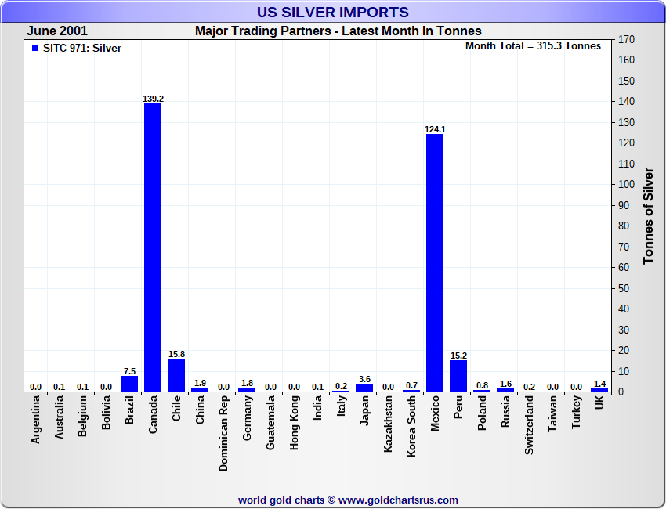Select the Chile bar labeled 15.8

(176, 375)
